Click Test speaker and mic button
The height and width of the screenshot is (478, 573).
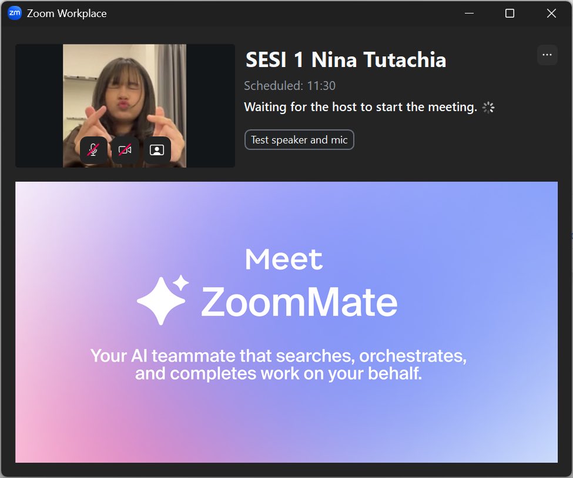pyautogui.click(x=299, y=140)
